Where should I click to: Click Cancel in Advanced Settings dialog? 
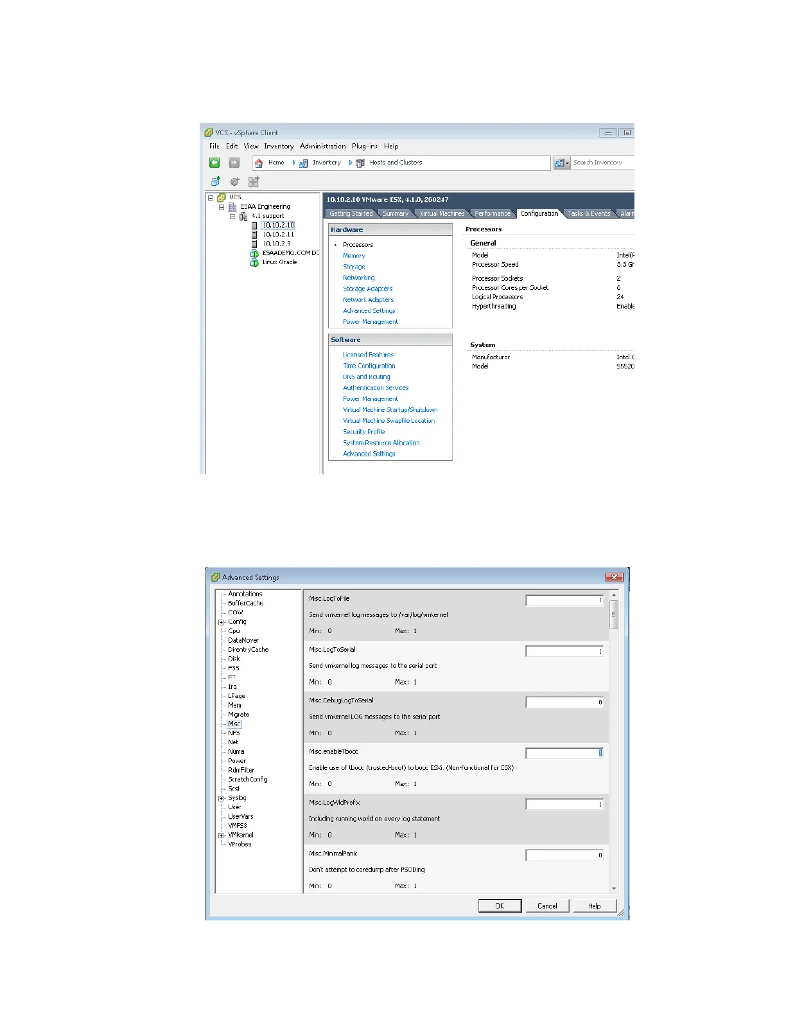point(547,906)
